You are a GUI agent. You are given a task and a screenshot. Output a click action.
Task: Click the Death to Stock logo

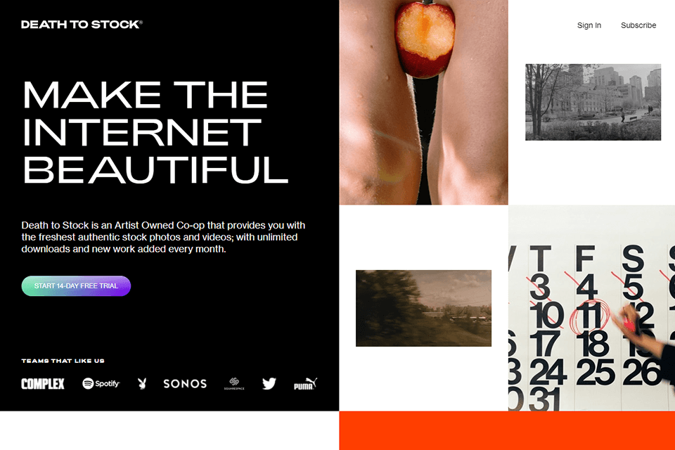coord(82,25)
